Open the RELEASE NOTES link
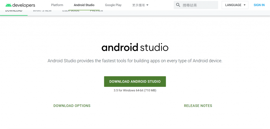The height and width of the screenshot is (129, 270). [x=198, y=106]
